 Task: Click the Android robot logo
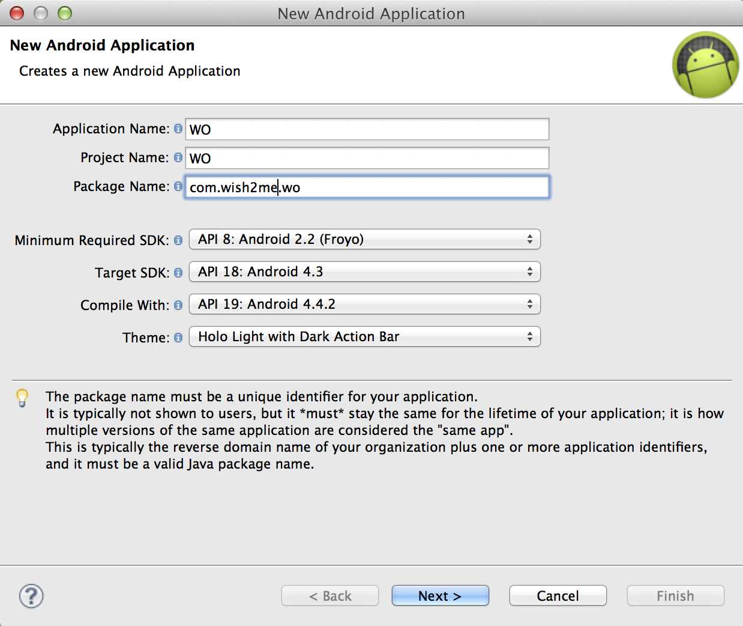click(706, 65)
